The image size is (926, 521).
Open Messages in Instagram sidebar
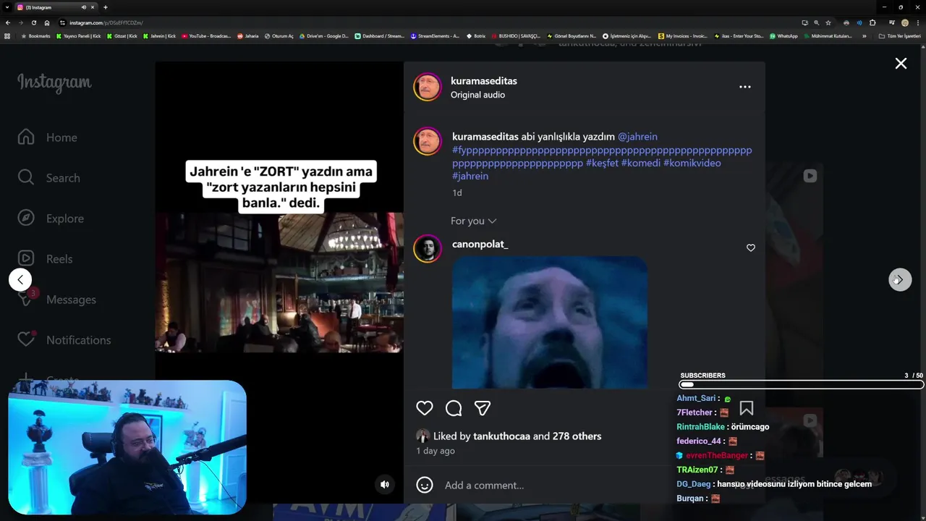57,300
